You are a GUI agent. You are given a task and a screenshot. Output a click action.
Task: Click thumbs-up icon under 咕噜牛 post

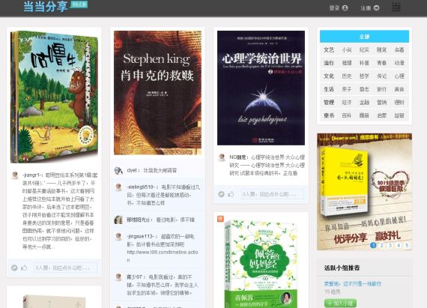pos(24,268)
